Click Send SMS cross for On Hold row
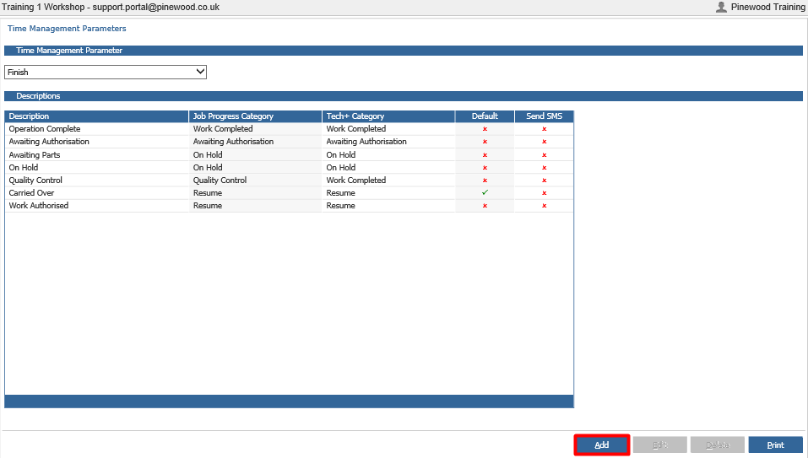Screen dimensions: 808x458 point(545,168)
